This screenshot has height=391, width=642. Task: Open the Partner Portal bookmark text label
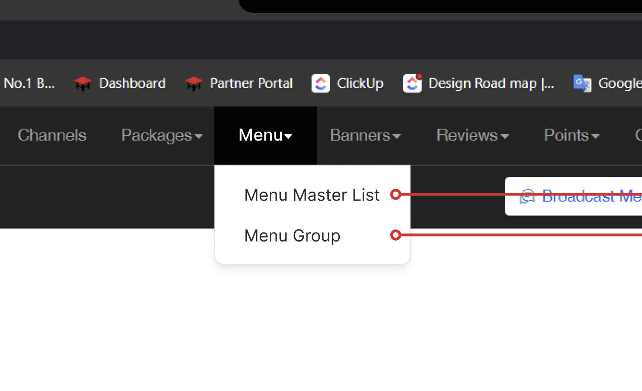(251, 83)
